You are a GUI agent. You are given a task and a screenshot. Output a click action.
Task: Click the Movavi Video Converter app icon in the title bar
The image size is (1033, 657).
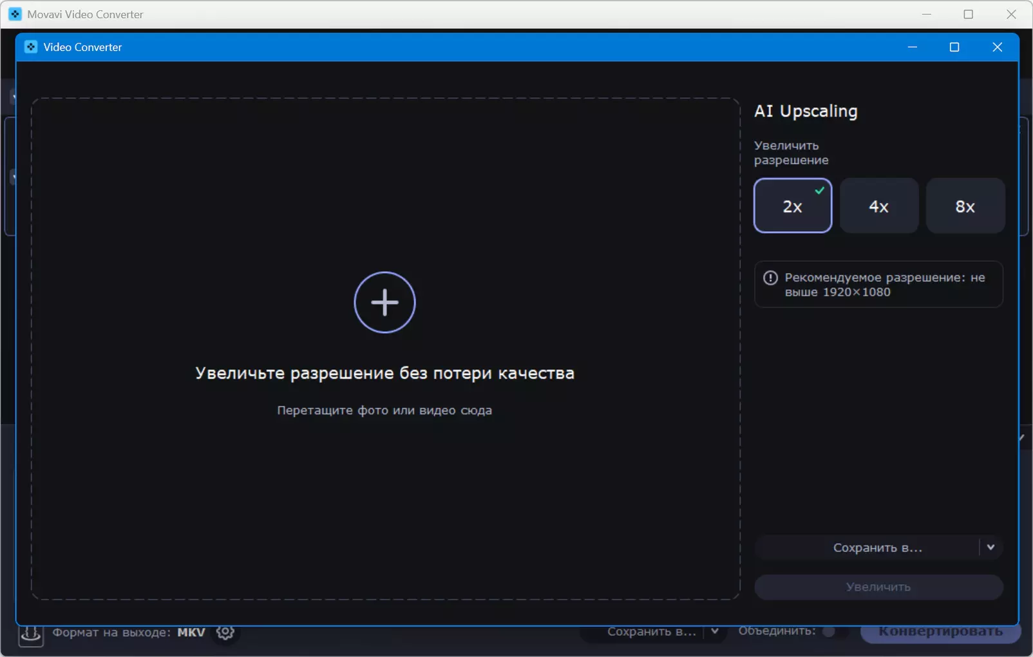[15, 14]
